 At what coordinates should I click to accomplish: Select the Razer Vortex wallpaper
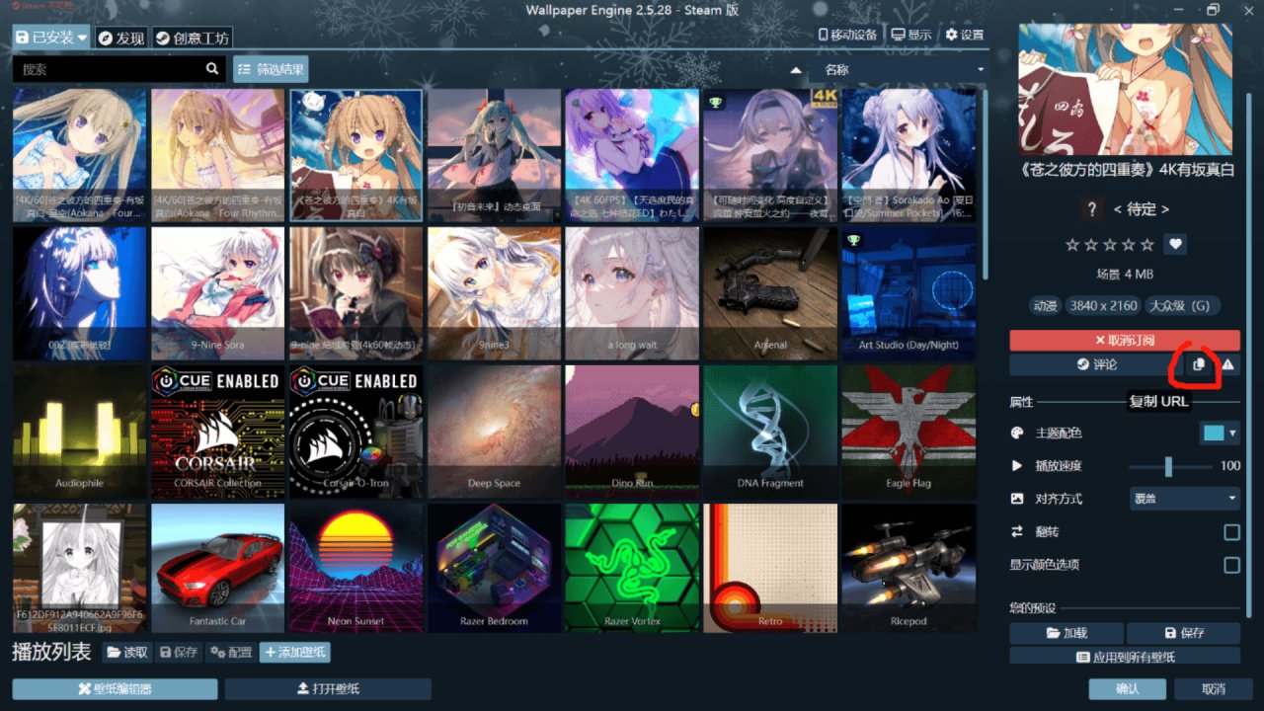click(x=632, y=568)
